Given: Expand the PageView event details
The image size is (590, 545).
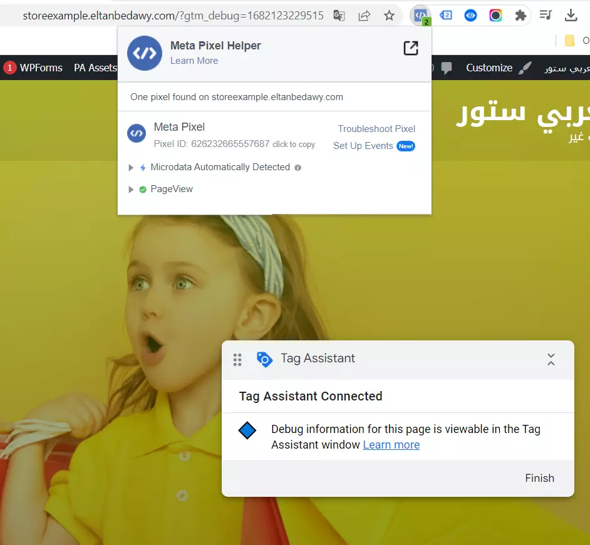Looking at the screenshot, I should [x=131, y=189].
